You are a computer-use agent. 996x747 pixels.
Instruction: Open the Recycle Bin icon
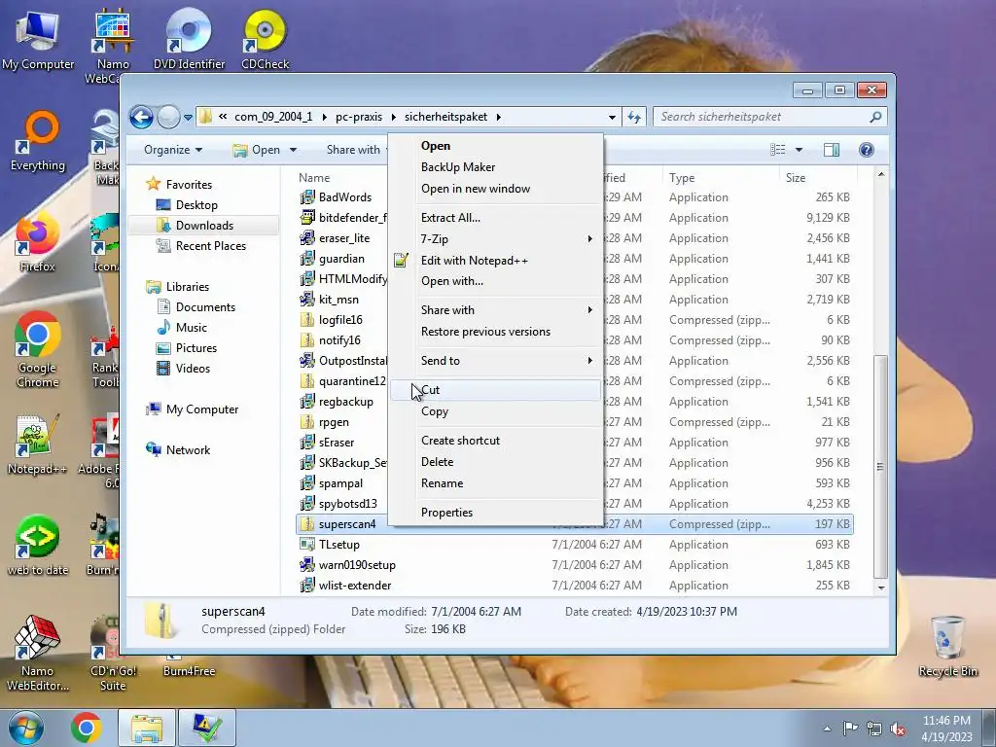tap(947, 647)
